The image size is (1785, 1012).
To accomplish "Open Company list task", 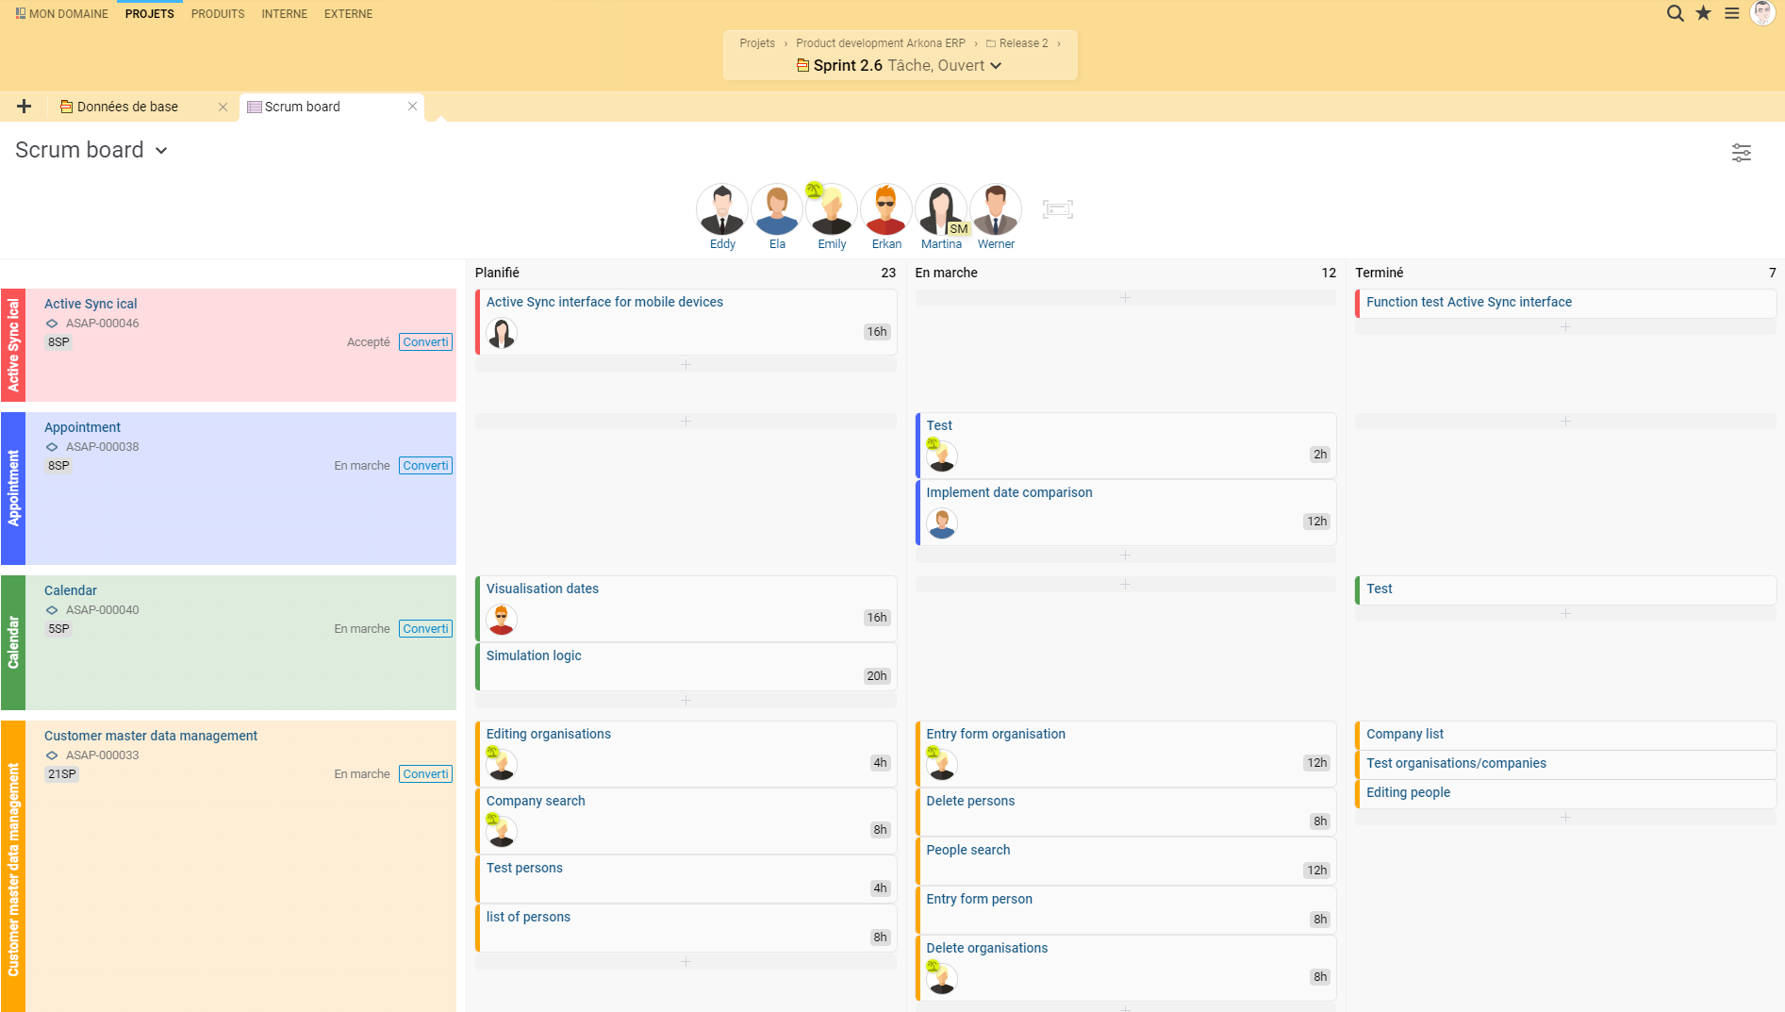I will point(1565,735).
